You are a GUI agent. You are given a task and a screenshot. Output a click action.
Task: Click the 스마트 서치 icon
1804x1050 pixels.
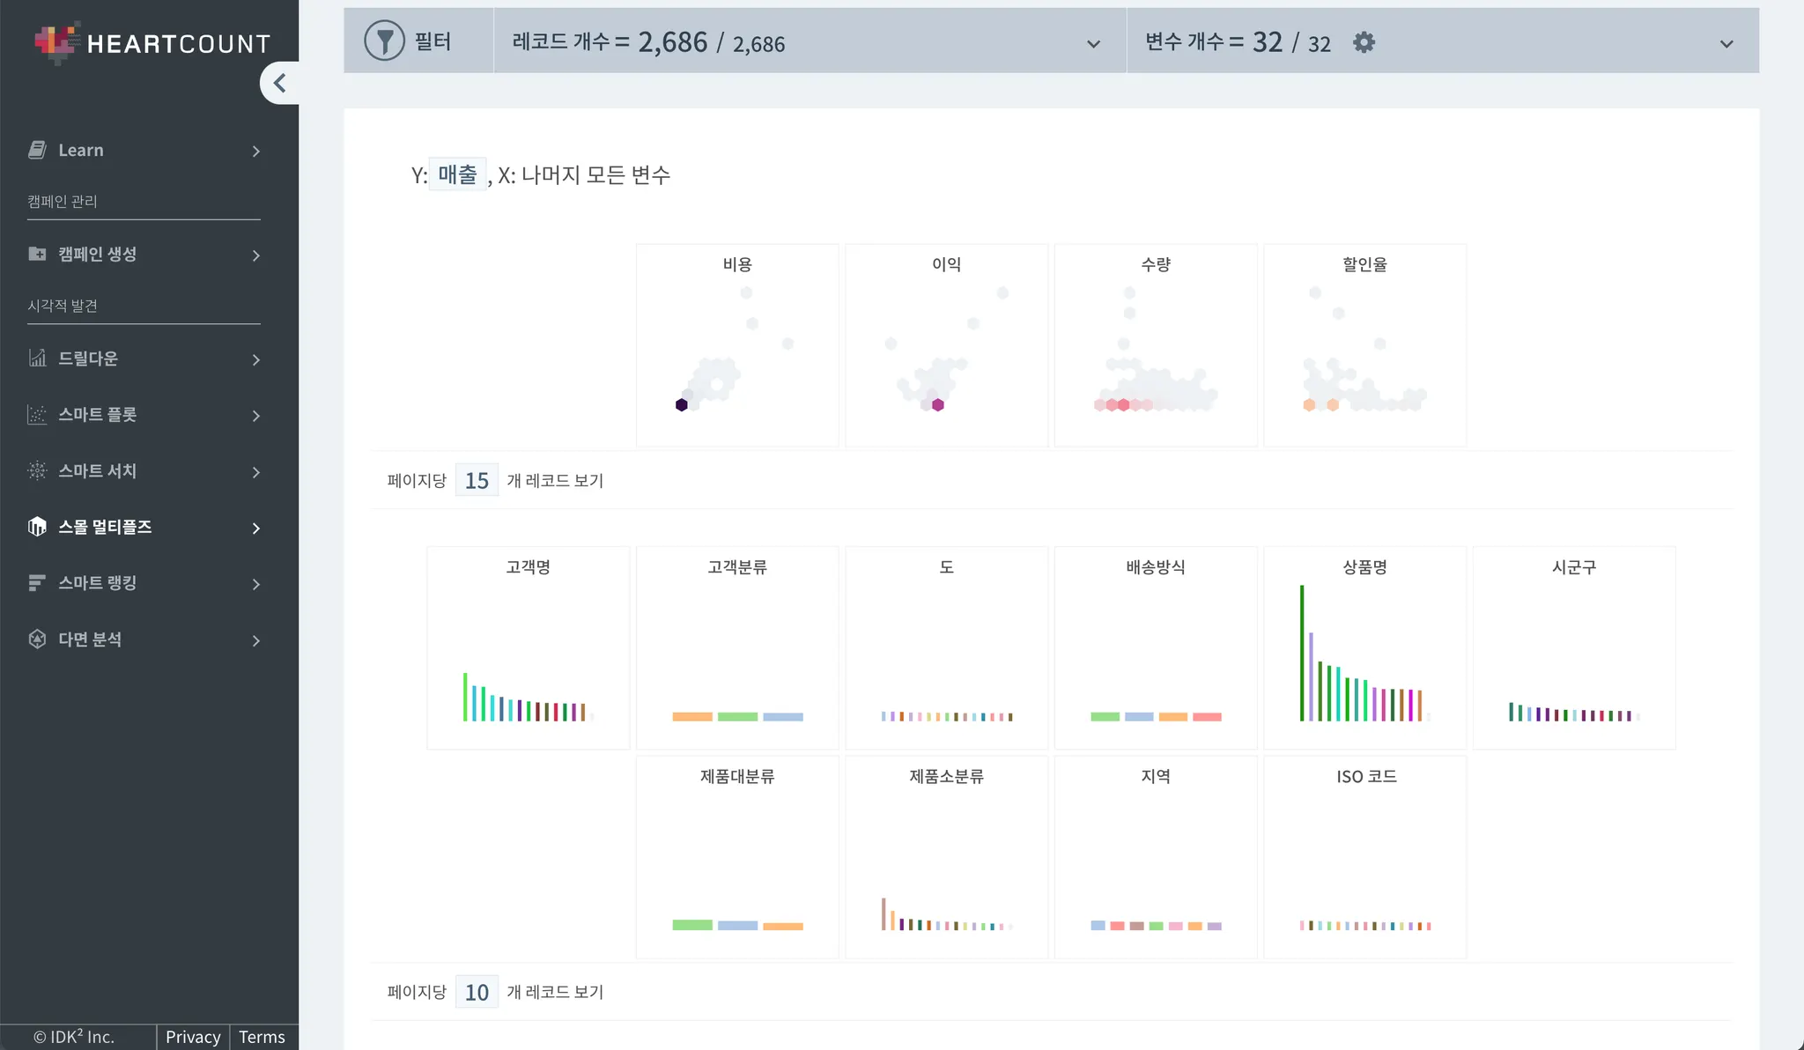pyautogui.click(x=37, y=470)
